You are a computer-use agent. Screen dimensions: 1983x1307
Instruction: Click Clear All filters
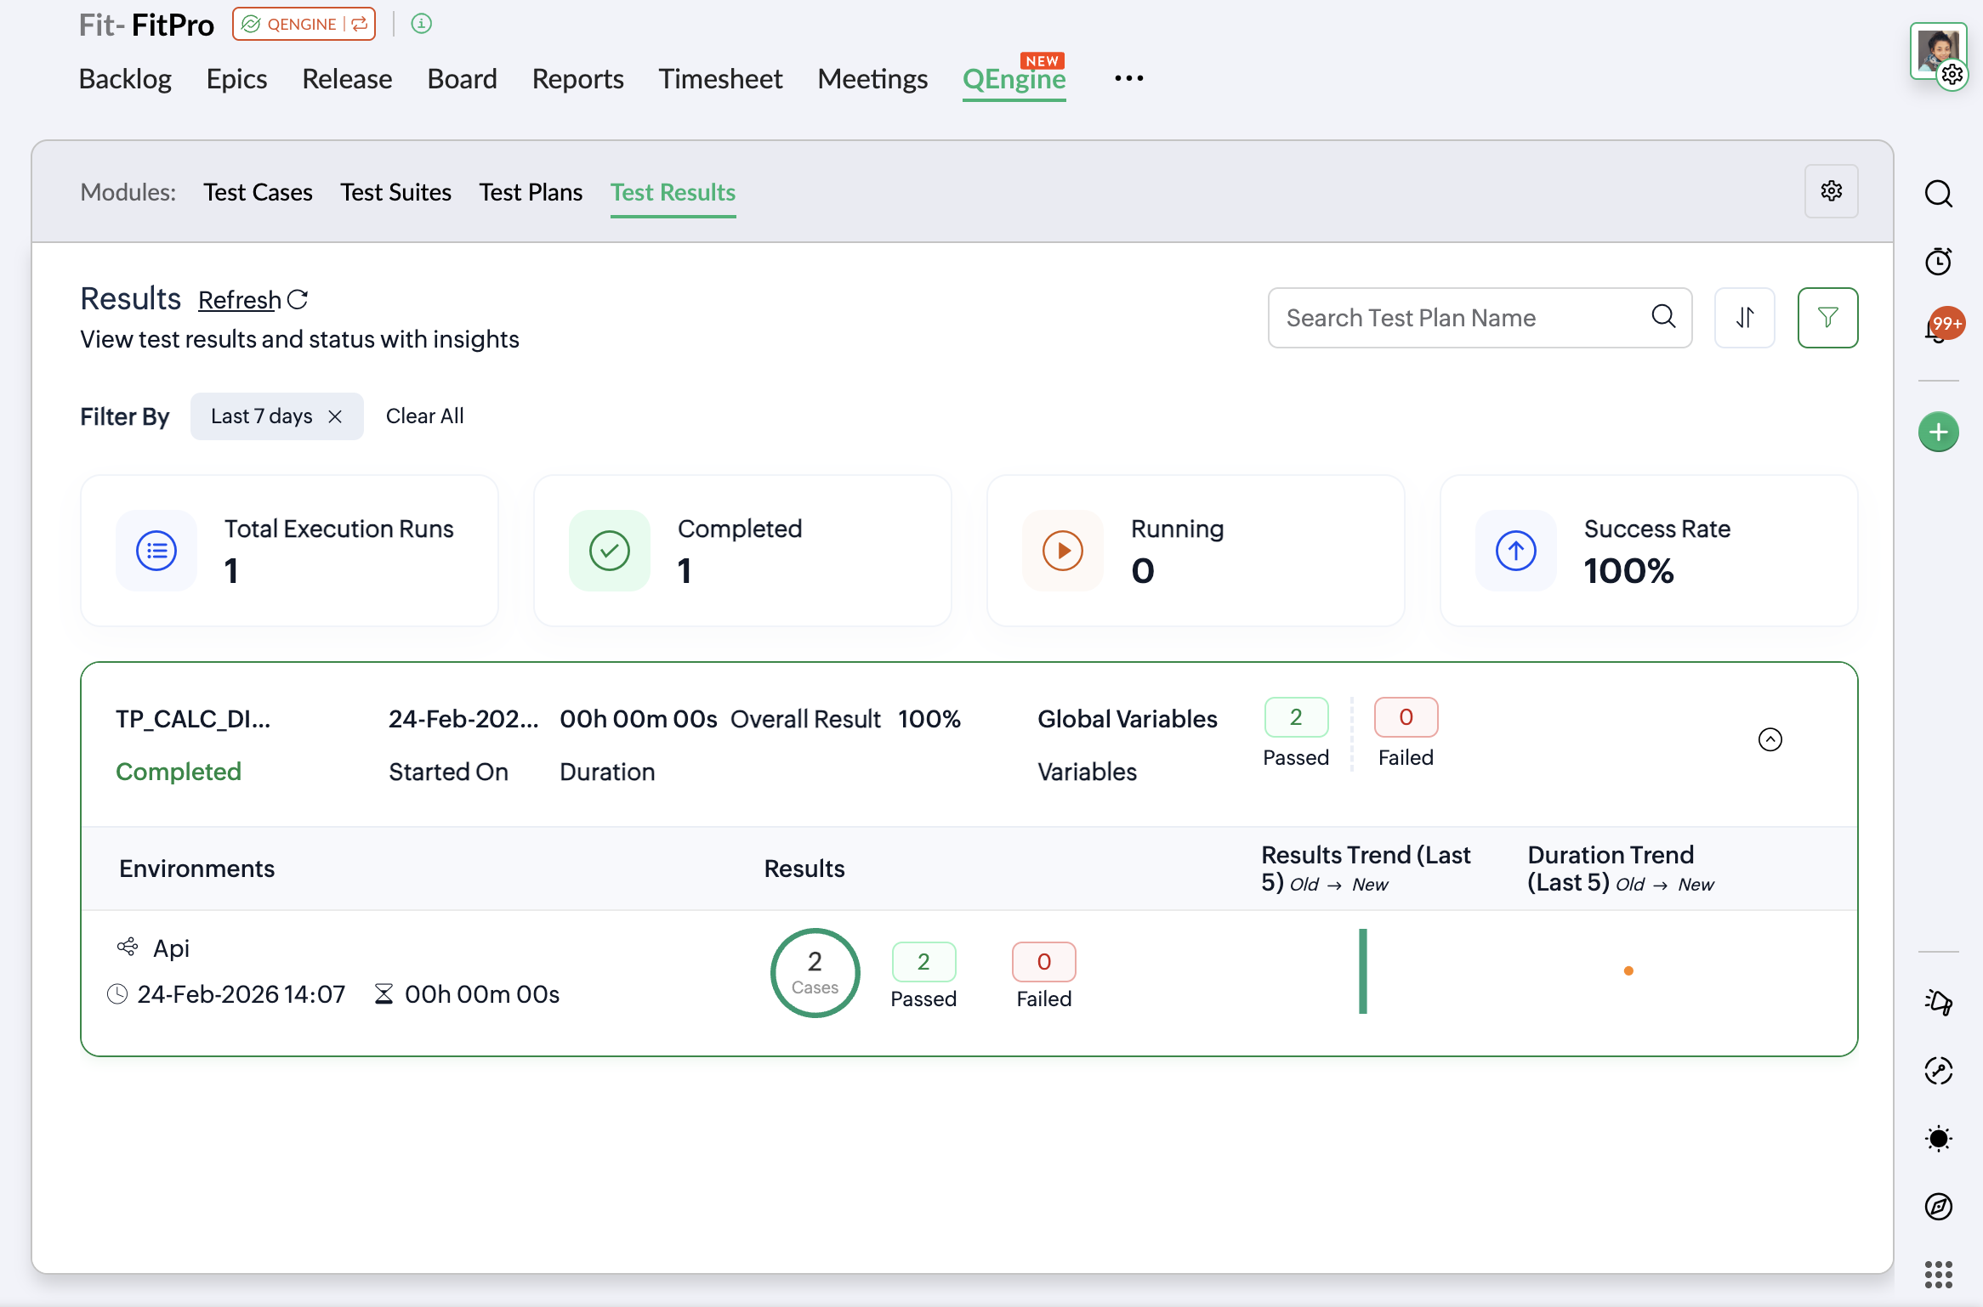pyautogui.click(x=424, y=416)
